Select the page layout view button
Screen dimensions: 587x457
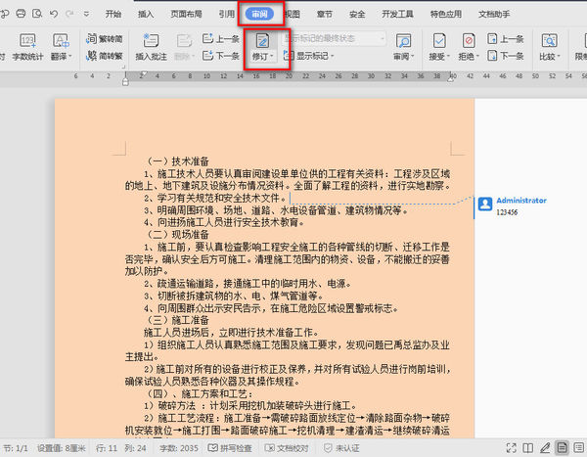562,447
